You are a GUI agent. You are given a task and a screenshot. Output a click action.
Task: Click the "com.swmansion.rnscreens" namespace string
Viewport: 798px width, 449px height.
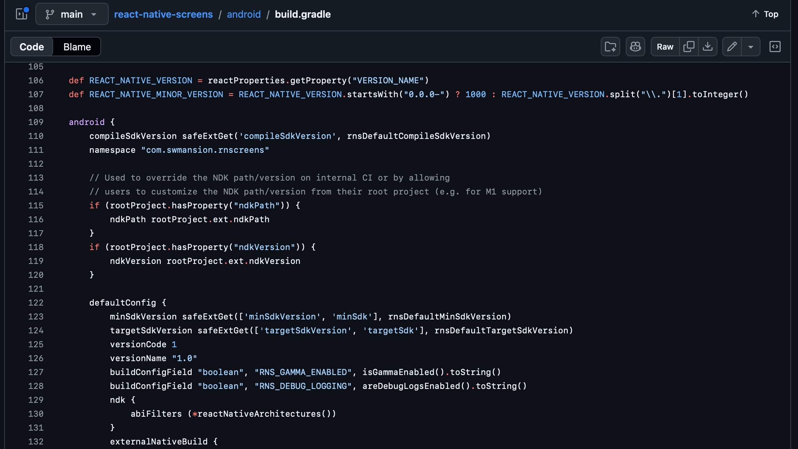[x=205, y=150]
